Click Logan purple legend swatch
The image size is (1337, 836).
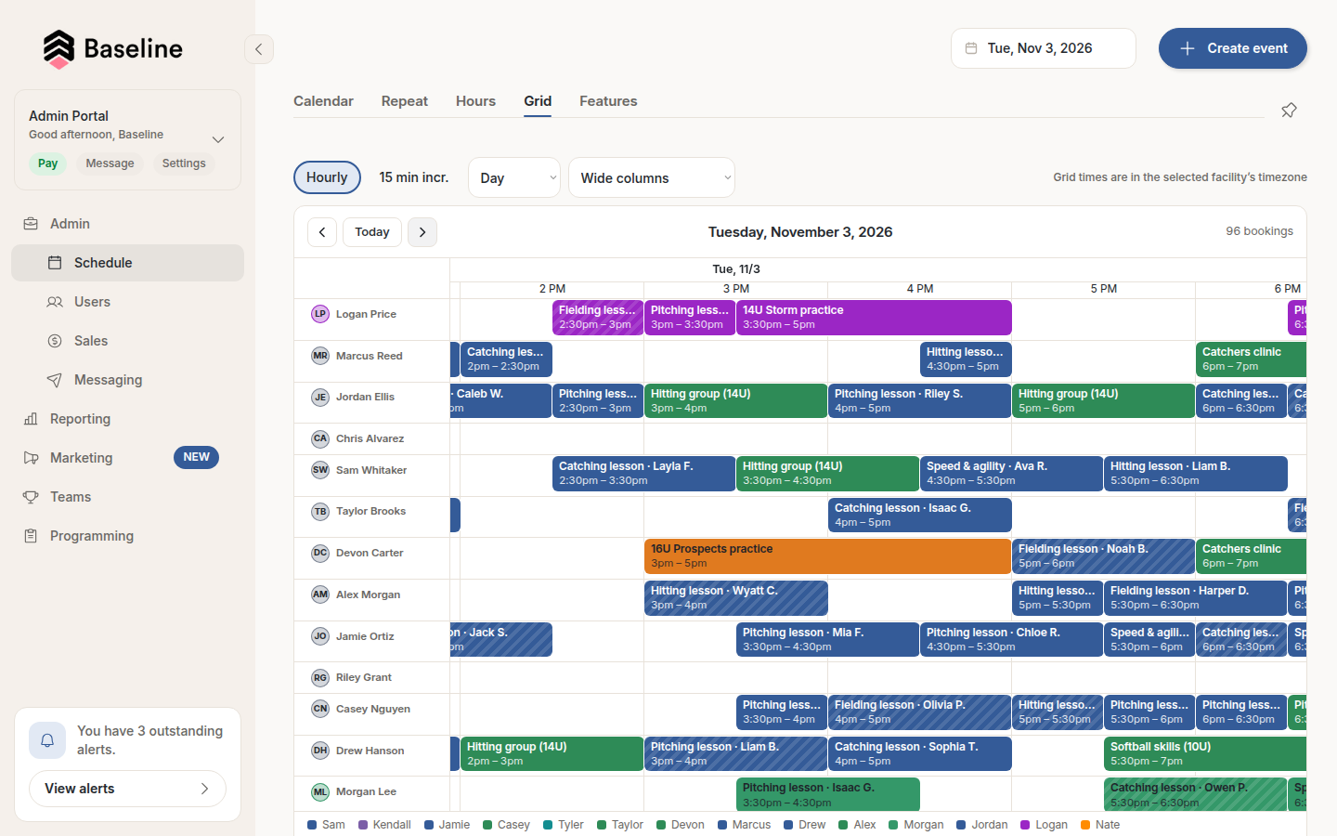(x=1025, y=825)
